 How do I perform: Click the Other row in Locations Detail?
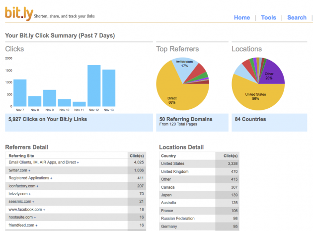click(x=199, y=179)
